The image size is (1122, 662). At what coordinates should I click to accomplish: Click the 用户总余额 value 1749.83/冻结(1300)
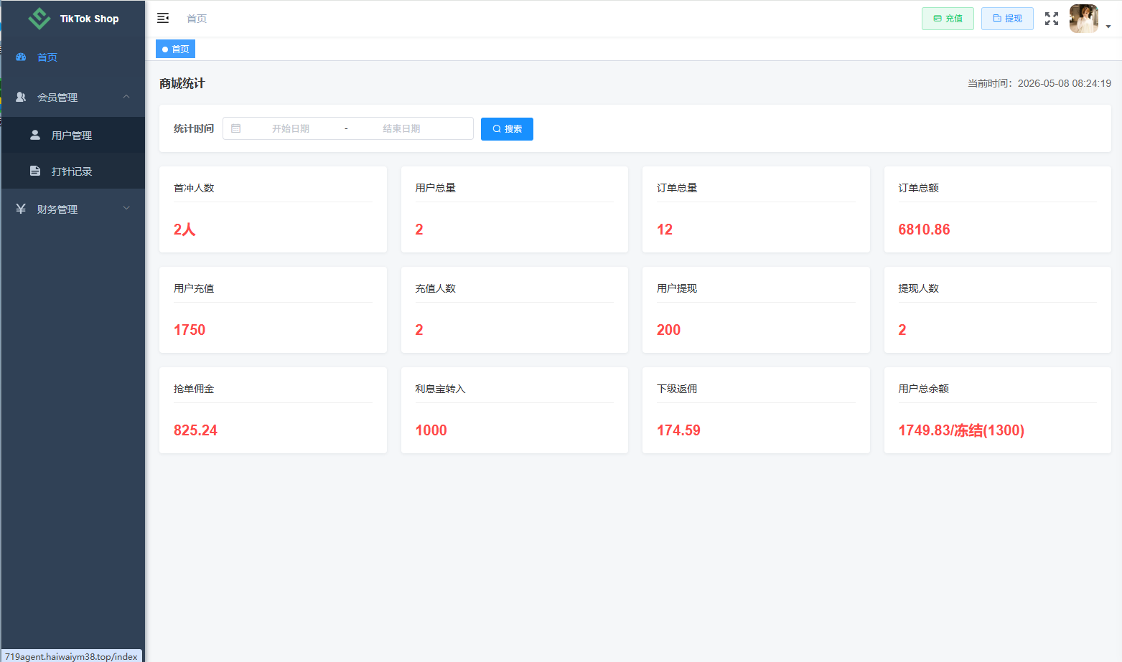[x=961, y=430]
